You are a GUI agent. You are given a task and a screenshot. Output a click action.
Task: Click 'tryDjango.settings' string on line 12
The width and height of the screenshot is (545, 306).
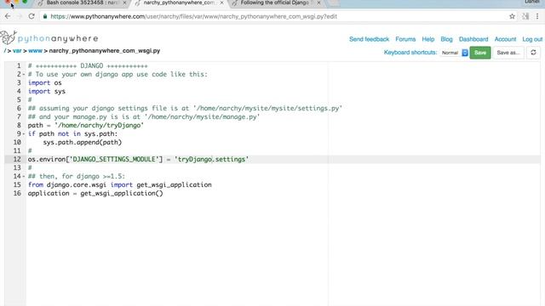coord(212,159)
